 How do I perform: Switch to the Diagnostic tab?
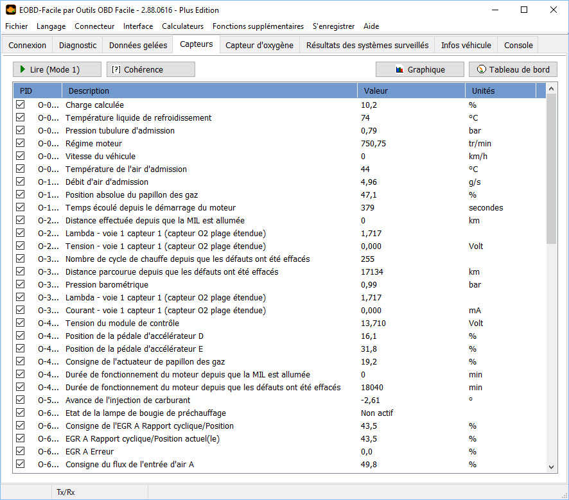[78, 45]
